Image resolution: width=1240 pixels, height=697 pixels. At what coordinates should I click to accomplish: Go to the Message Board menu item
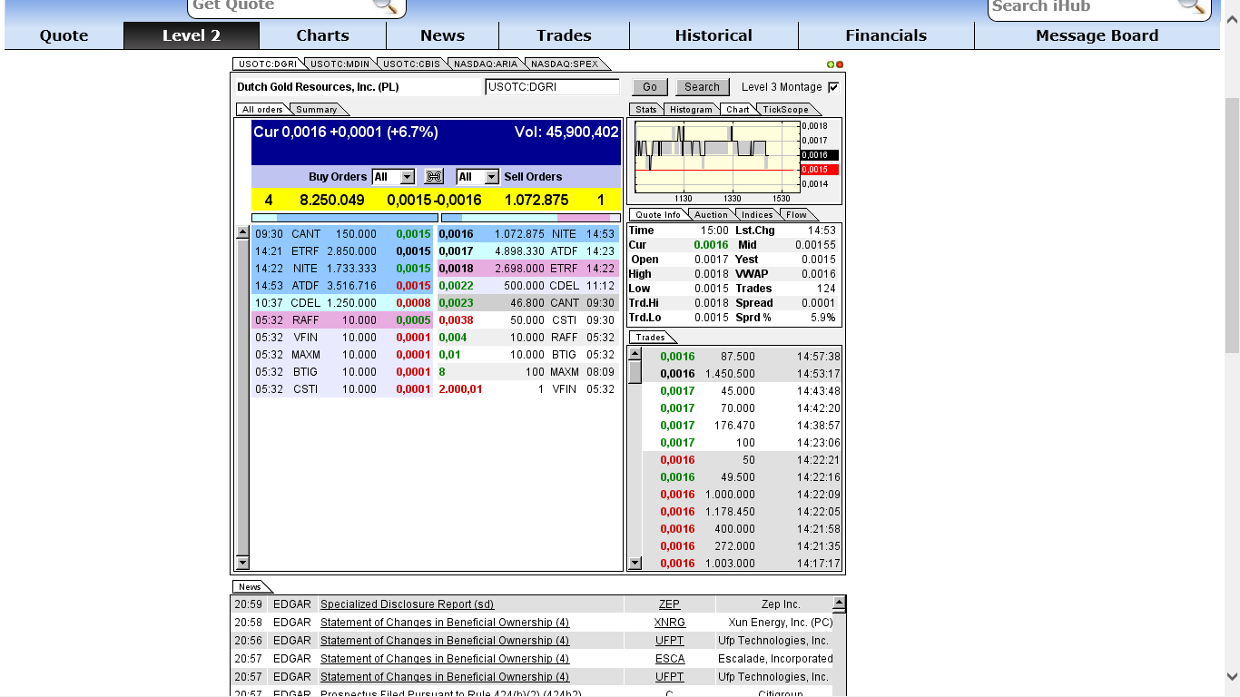(x=1096, y=35)
